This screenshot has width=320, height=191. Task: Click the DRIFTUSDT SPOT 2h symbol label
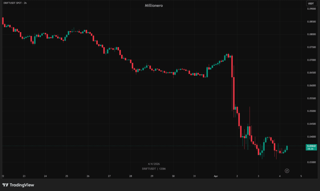[x=15, y=3]
